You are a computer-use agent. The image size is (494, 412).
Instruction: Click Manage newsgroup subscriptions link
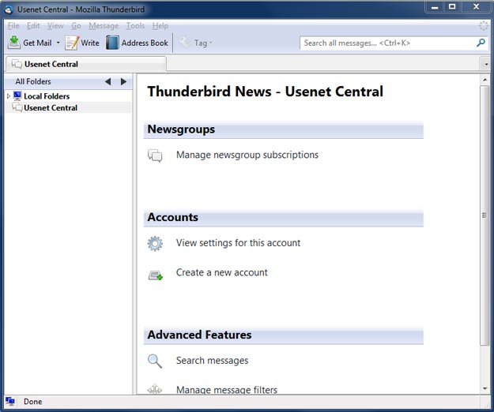click(247, 155)
